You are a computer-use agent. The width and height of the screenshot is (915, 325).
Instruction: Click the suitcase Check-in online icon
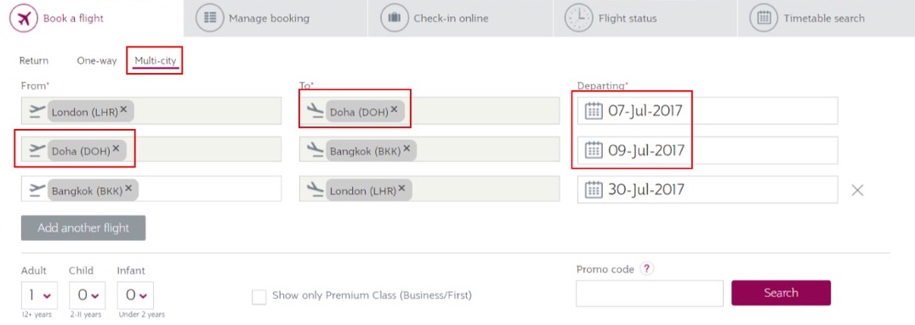coord(395,18)
